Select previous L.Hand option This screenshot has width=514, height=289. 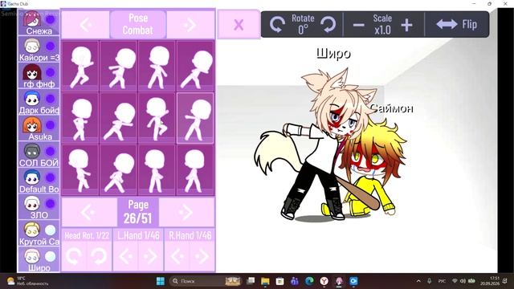tap(125, 256)
